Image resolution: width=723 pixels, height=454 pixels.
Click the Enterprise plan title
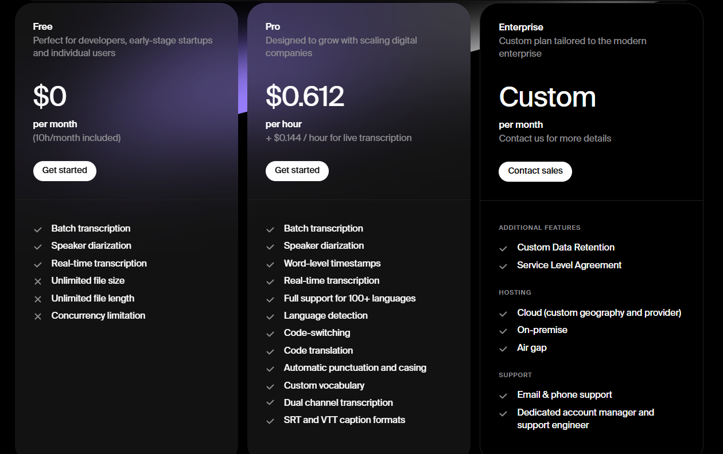coord(521,27)
